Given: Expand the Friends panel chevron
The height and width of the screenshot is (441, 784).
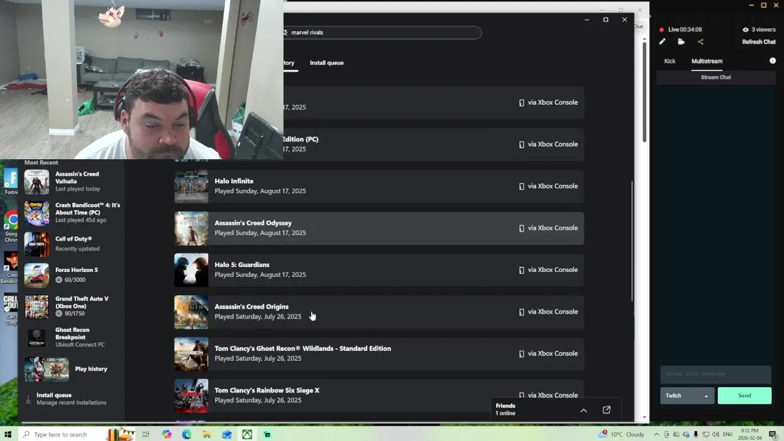Looking at the screenshot, I should pos(584,410).
